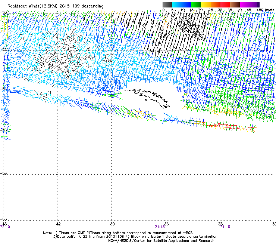Click the red 30-35 knots legend swatch
This screenshot has width=276, height=243.
(x=225, y=4)
